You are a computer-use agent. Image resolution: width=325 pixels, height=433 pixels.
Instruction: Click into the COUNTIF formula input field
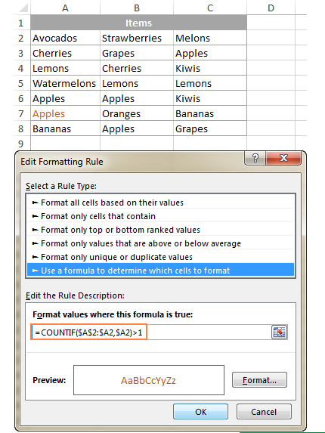[151, 332]
